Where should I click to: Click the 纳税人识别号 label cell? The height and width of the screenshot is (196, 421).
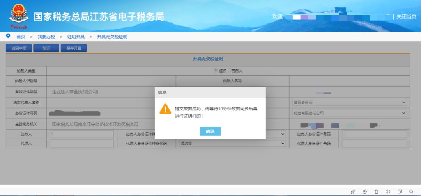point(26,81)
